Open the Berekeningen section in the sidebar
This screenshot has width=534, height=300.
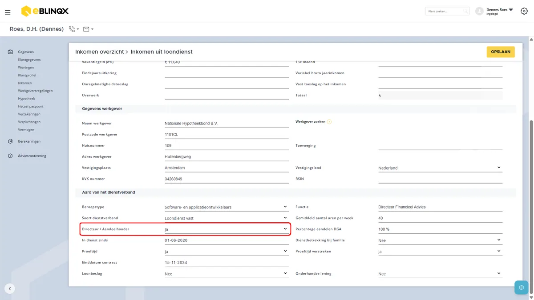29,141
